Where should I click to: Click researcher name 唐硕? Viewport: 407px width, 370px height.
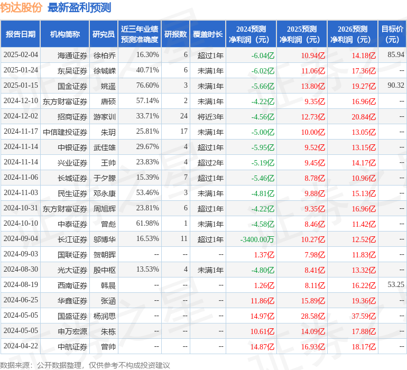pos(108,101)
